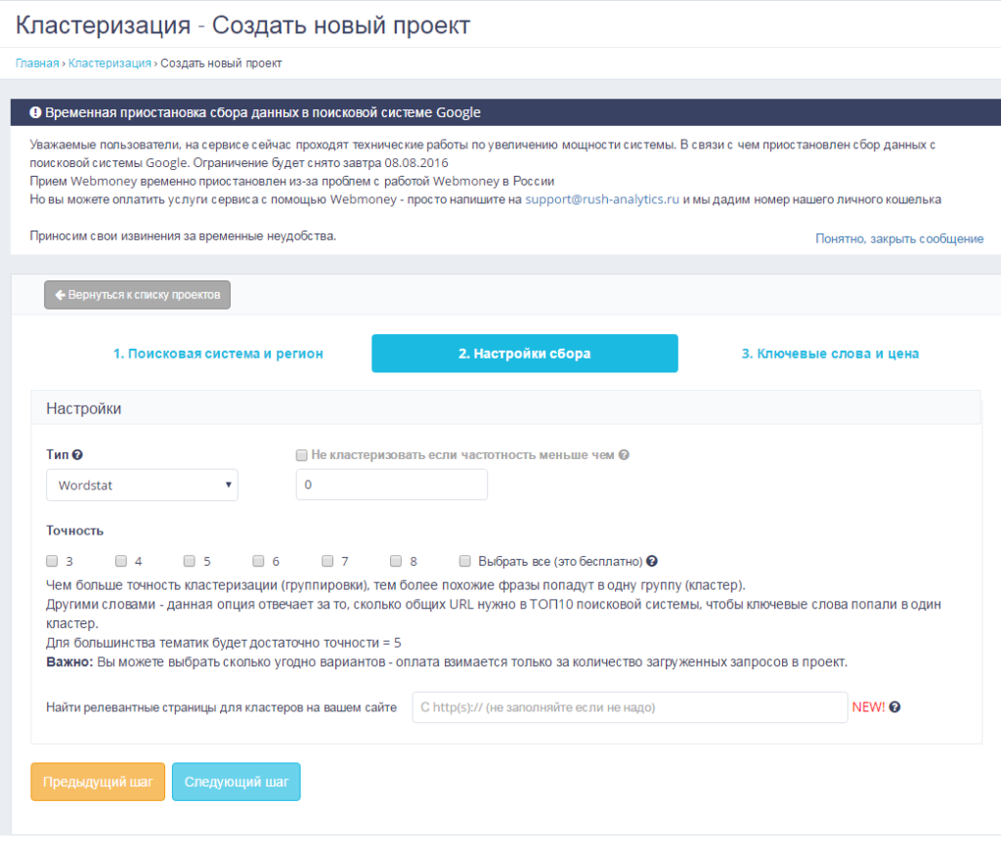1001x849 pixels.
Task: Return via Вернуться к списку проектов button
Action: click(137, 294)
